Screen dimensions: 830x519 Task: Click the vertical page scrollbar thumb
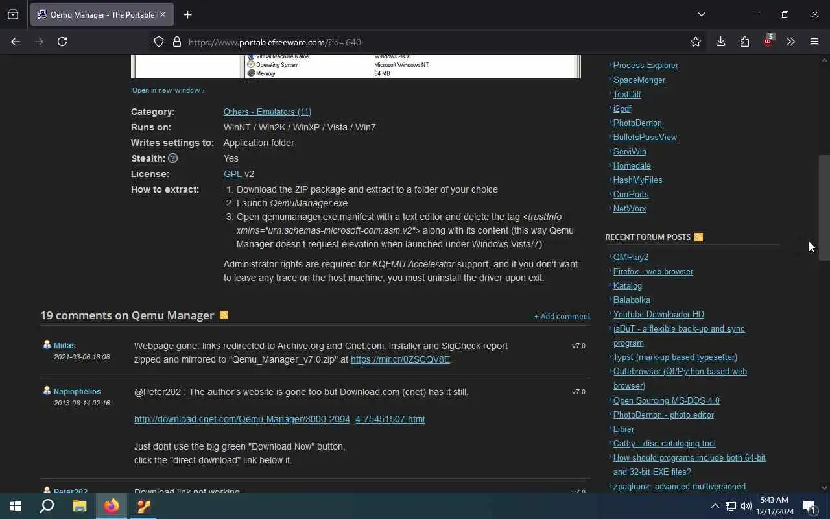click(824, 208)
